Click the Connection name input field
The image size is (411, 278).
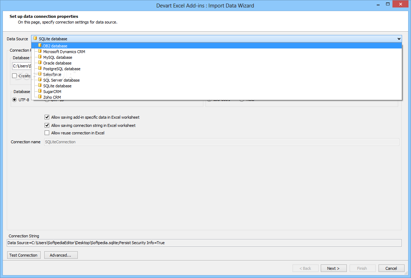coord(222,142)
